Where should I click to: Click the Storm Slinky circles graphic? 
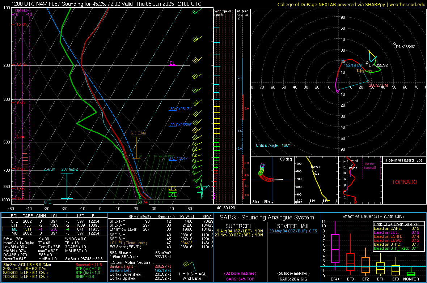pyautogui.click(x=266, y=172)
